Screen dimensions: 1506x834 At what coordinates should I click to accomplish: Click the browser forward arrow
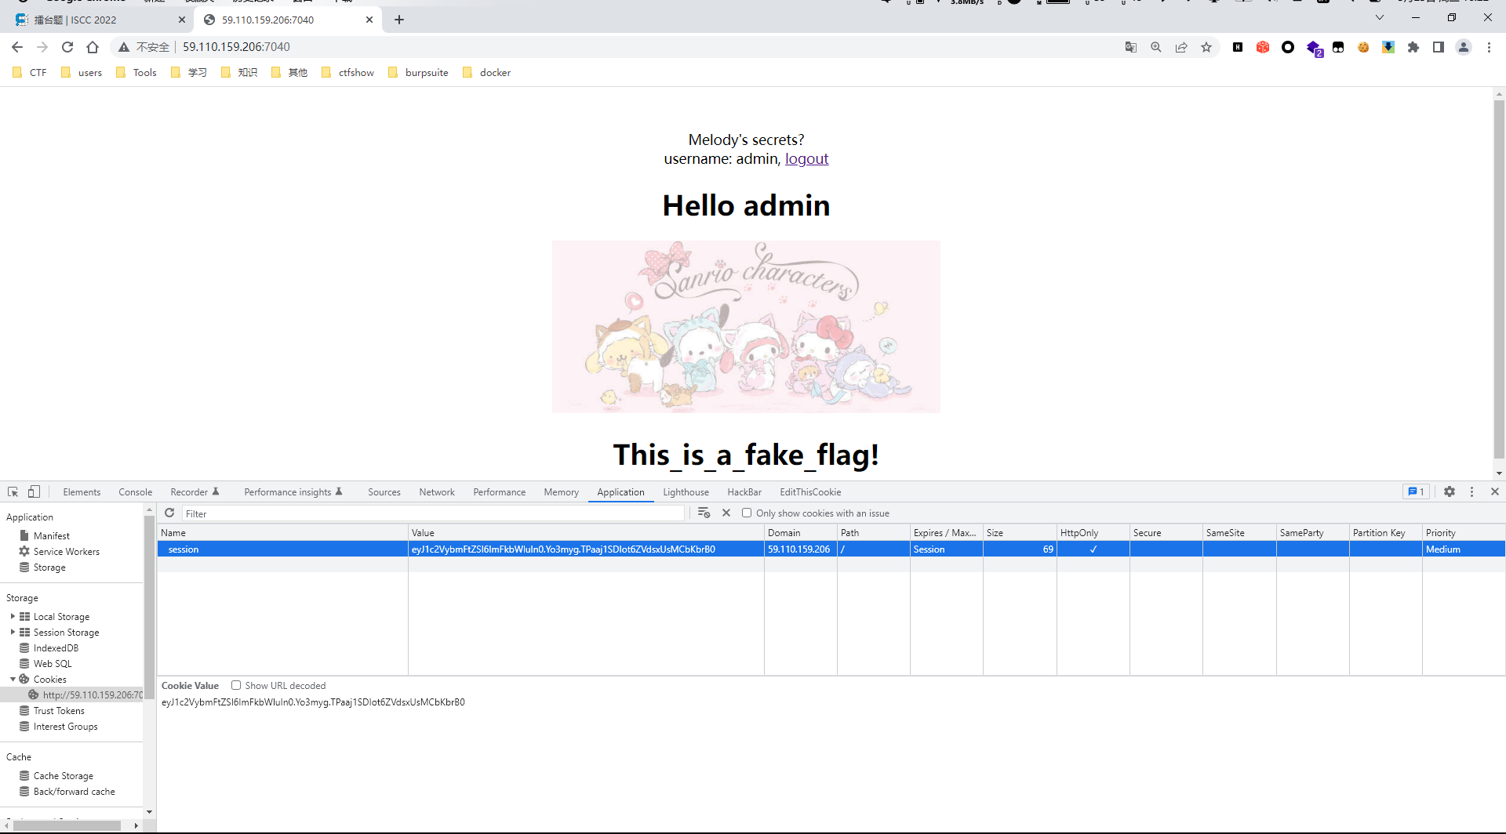(42, 47)
